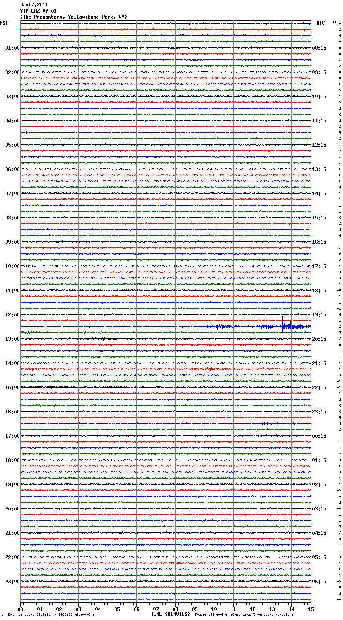The image size is (343, 620).
Task: Click the 01:15 UTC time label
Action: [319, 460]
